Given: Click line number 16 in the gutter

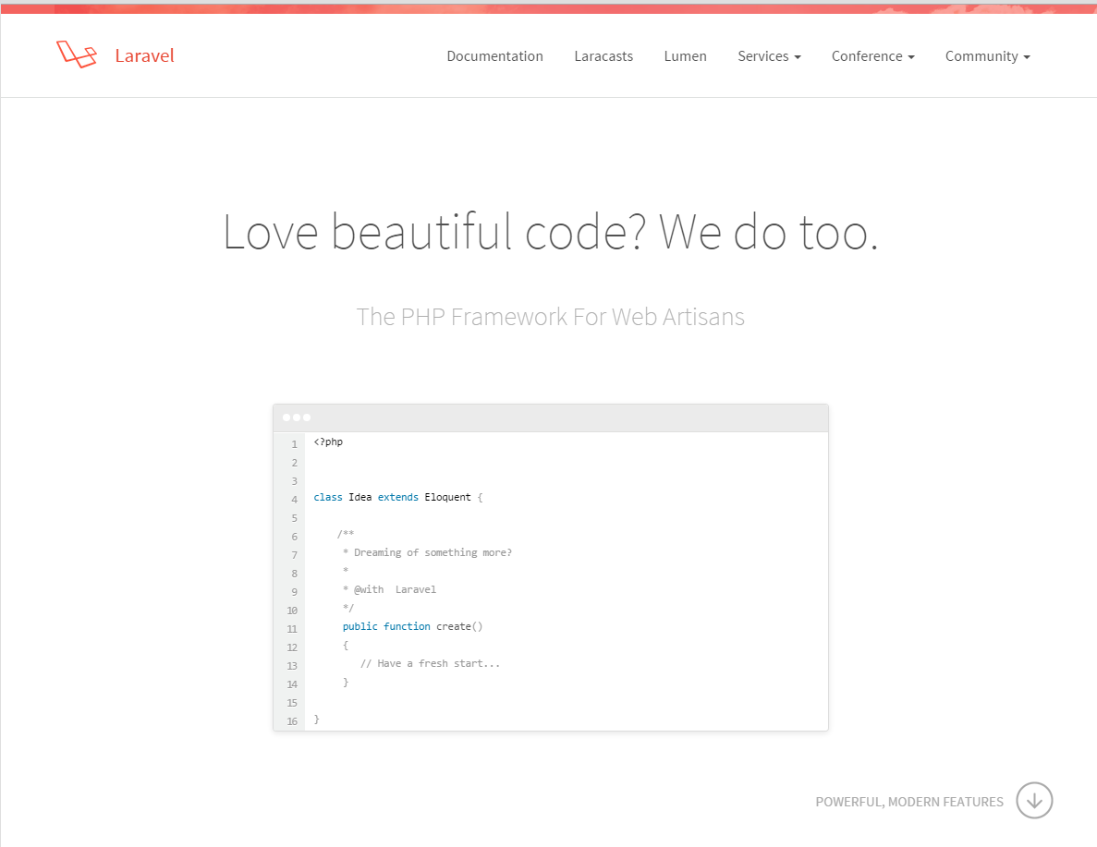Looking at the screenshot, I should [292, 721].
